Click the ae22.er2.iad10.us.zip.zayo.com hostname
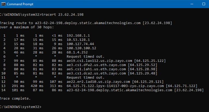 (98, 82)
